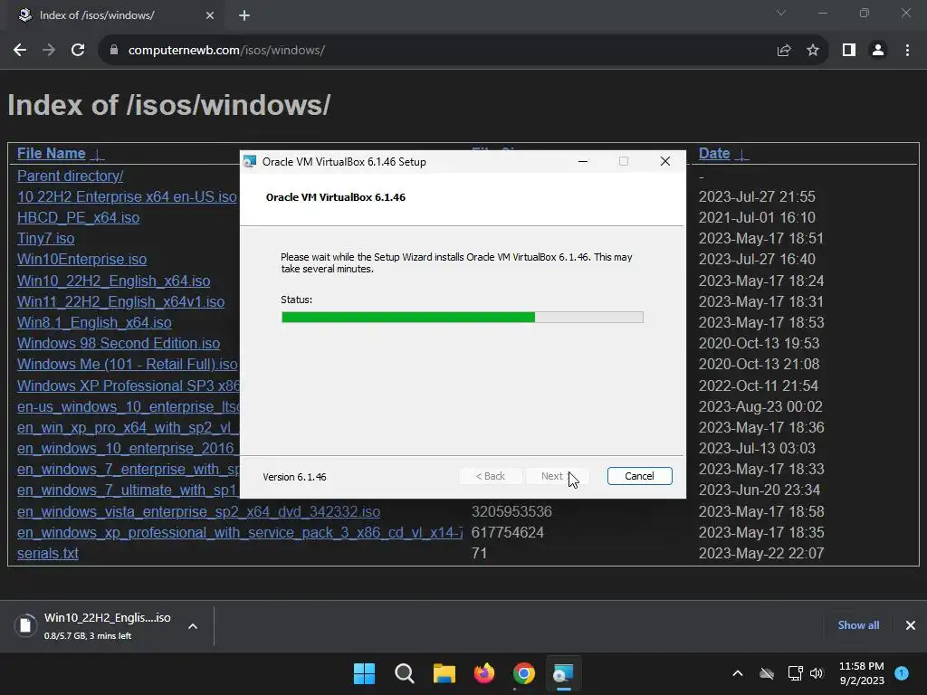Bookmark this page with the star icon
927x695 pixels.
tap(813, 51)
